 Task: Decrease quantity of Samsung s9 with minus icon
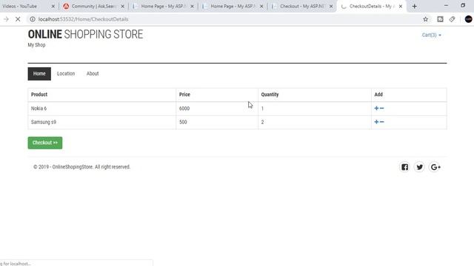pos(382,122)
